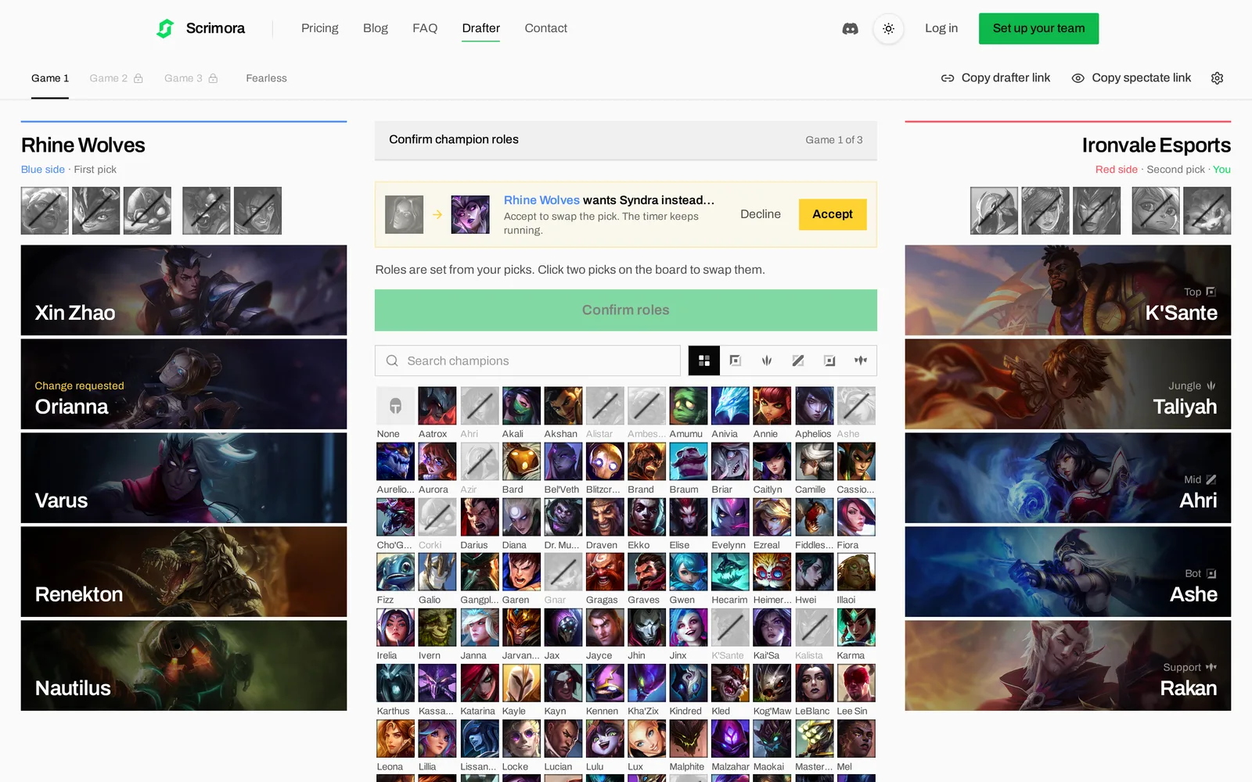Select the Fearless tab
This screenshot has height=782, width=1252.
(266, 78)
